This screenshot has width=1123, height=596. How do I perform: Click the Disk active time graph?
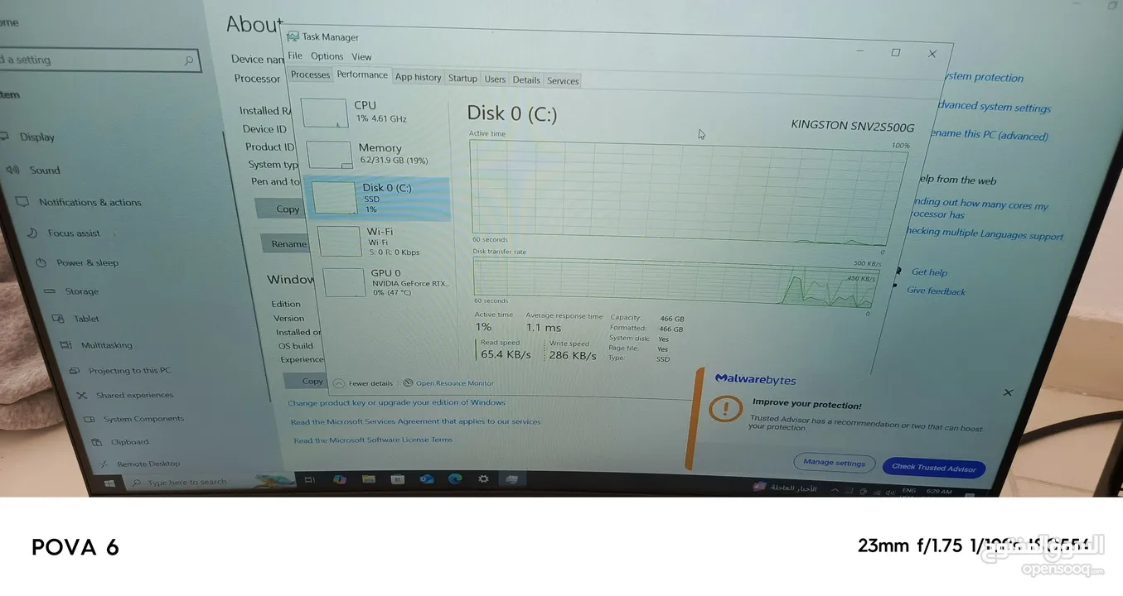point(688,194)
